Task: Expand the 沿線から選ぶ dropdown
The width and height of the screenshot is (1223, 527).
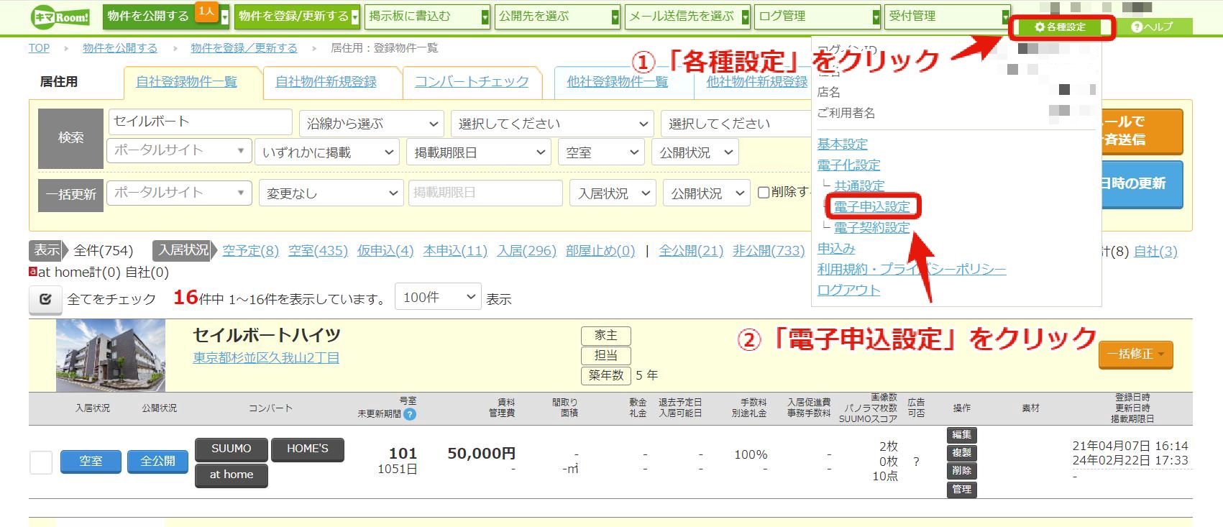Action: pos(372,124)
